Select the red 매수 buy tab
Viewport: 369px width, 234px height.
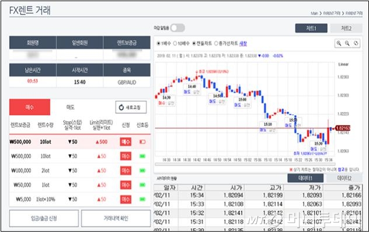pos(30,107)
